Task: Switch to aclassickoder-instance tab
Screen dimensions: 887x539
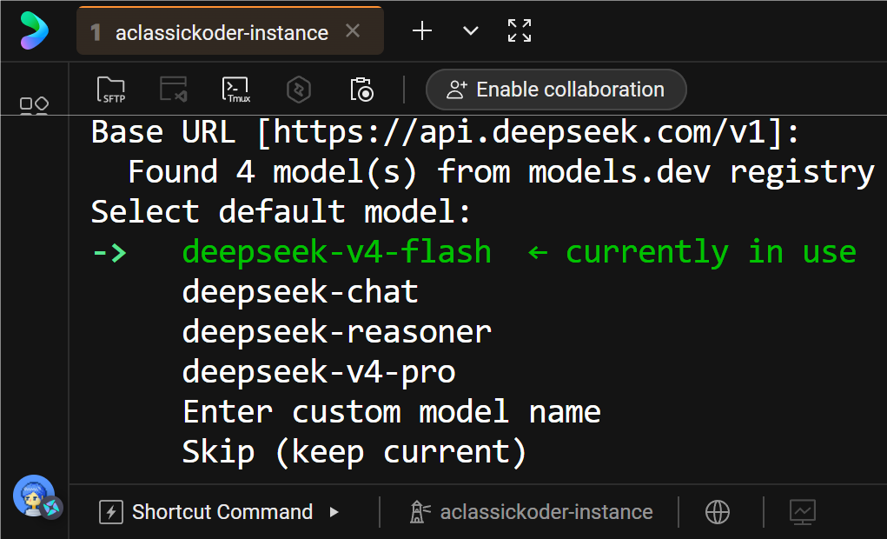Action: pos(229,31)
